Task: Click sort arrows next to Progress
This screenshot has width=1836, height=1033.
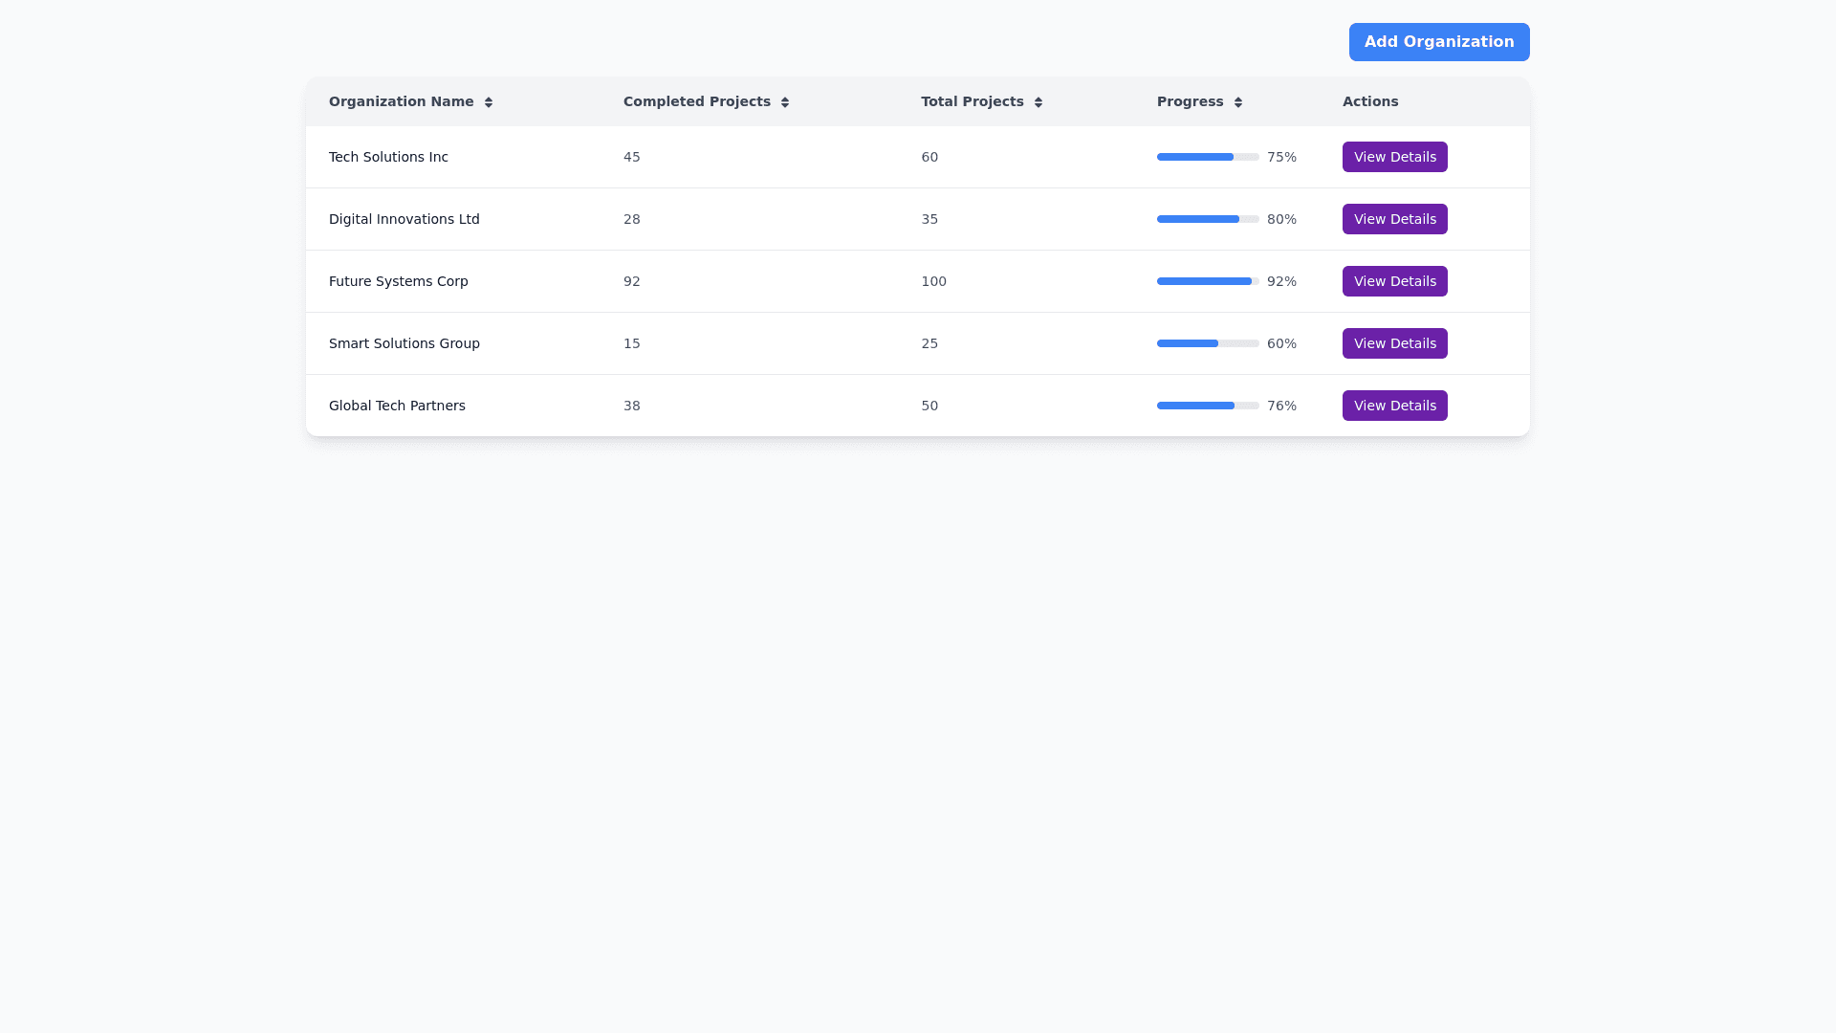Action: 1237,102
